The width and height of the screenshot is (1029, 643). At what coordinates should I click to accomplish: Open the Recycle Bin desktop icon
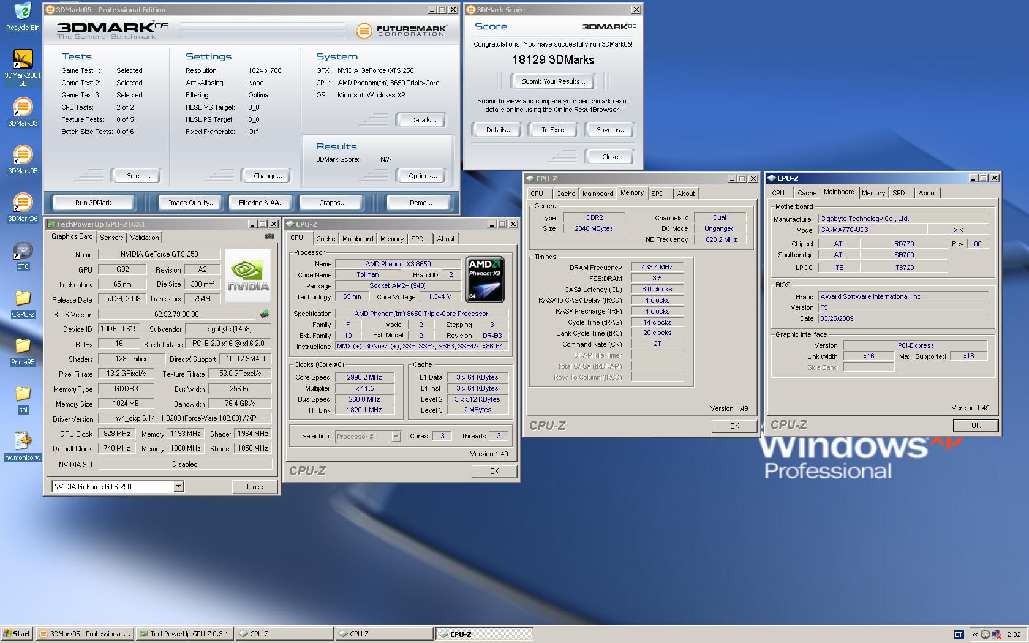[x=23, y=17]
